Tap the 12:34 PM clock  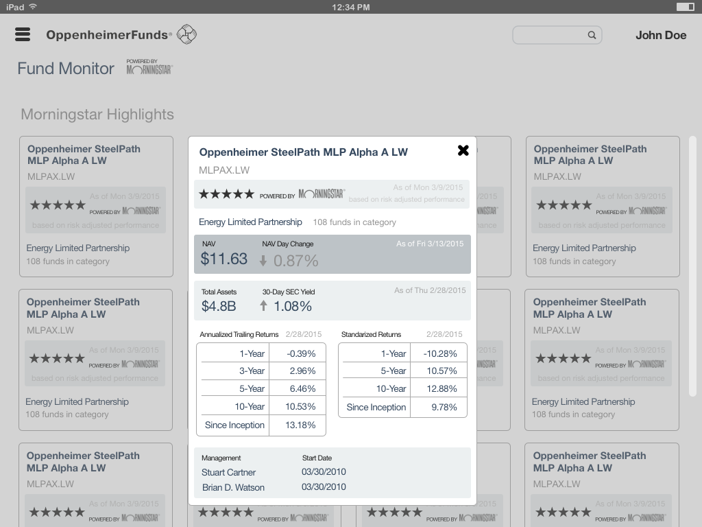pyautogui.click(x=350, y=7)
